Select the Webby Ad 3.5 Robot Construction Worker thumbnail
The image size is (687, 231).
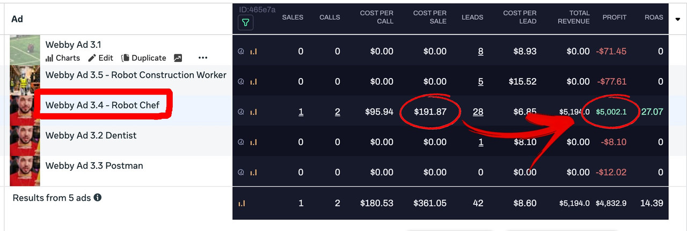tap(25, 80)
